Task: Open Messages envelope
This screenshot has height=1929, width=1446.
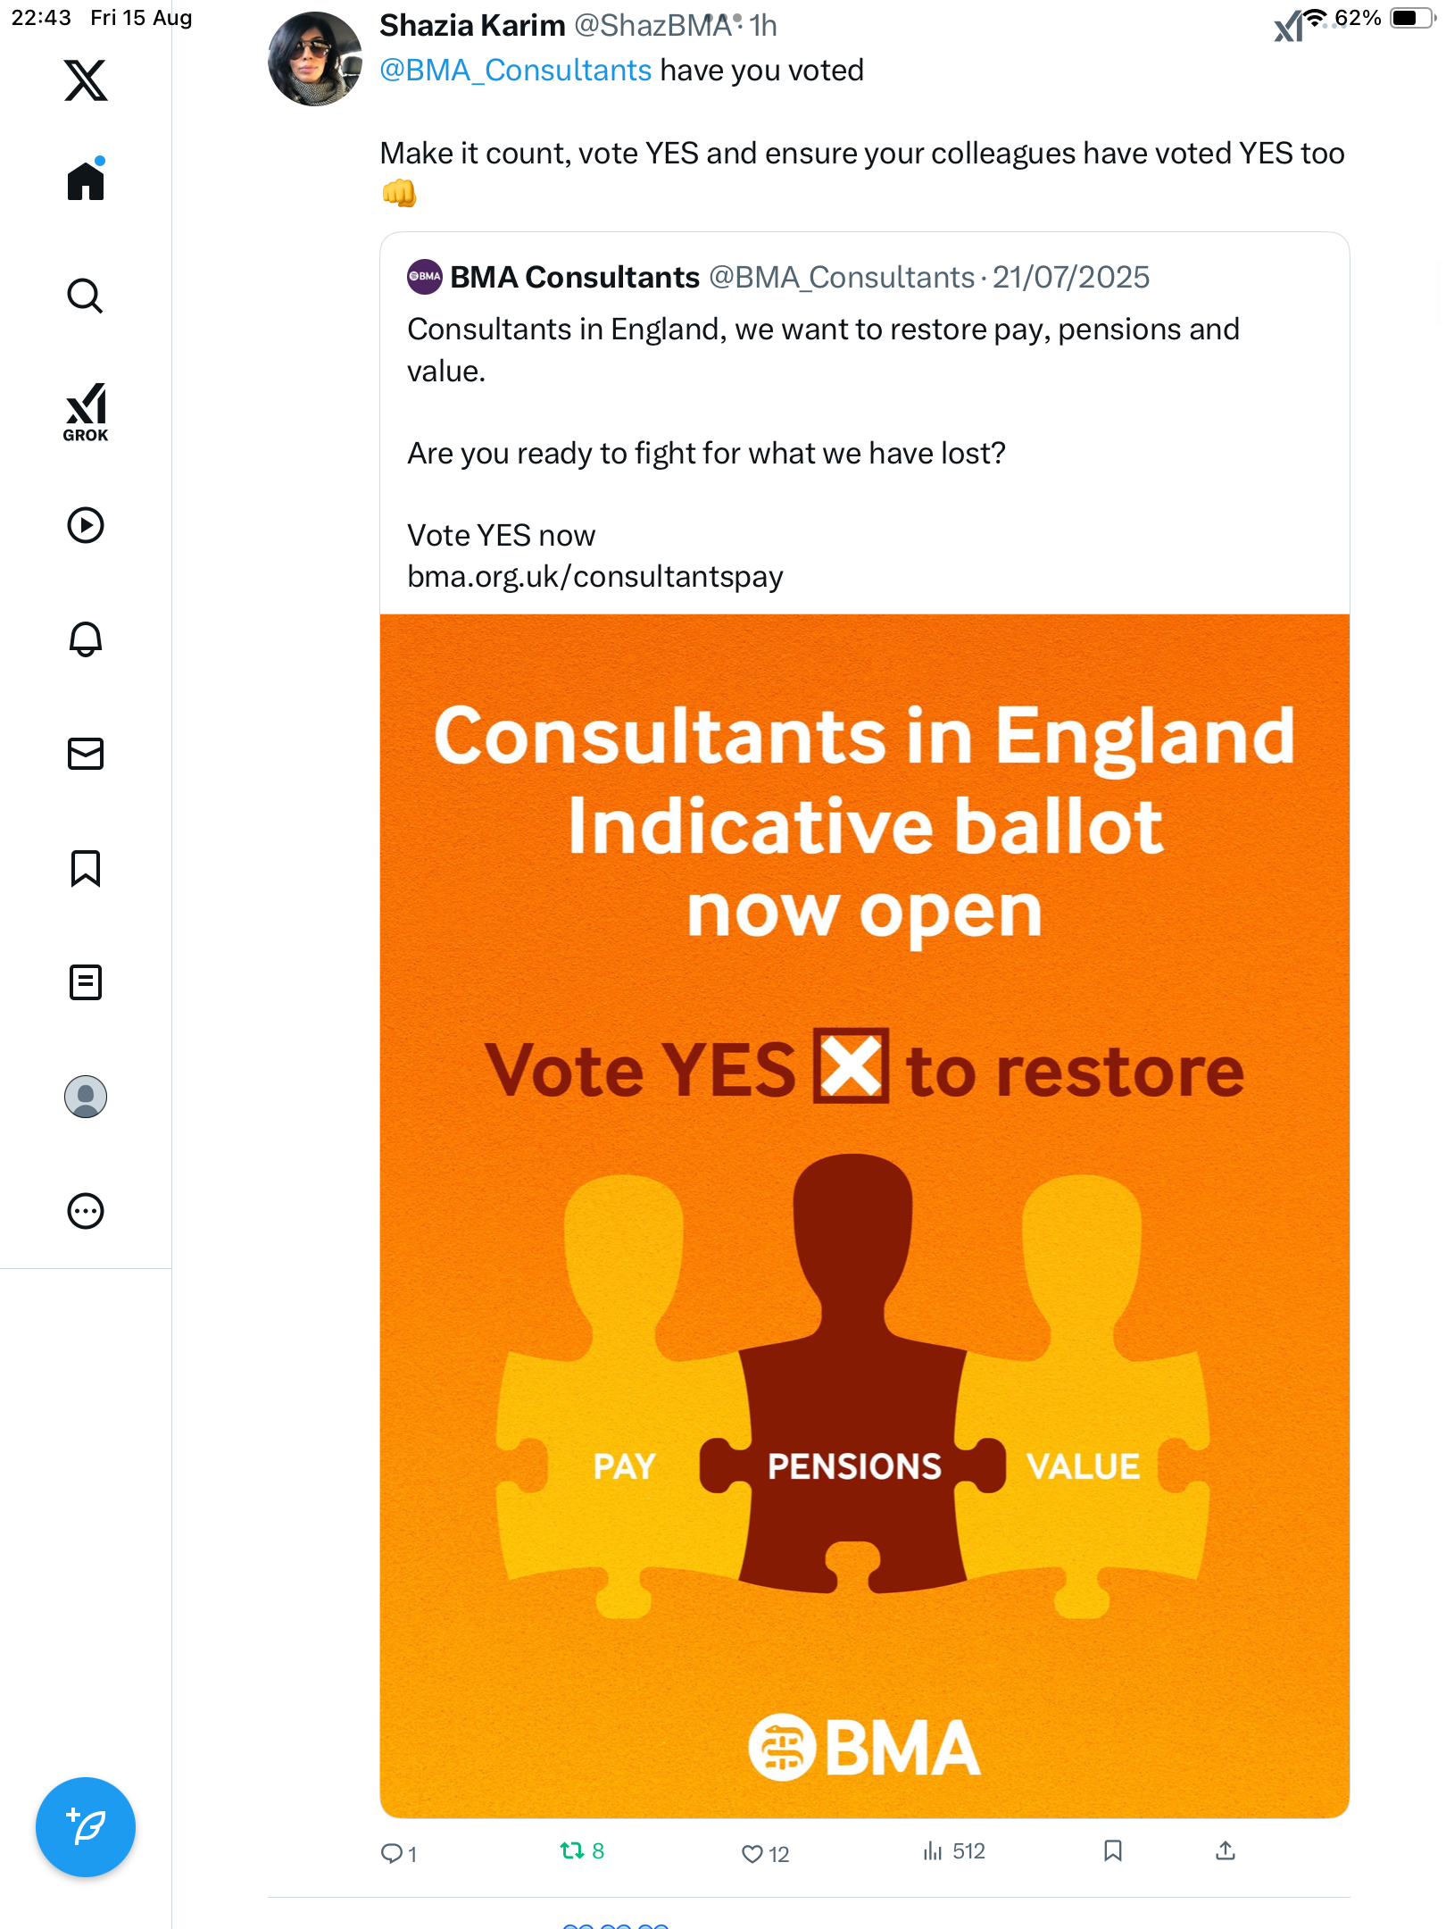Action: [x=86, y=754]
